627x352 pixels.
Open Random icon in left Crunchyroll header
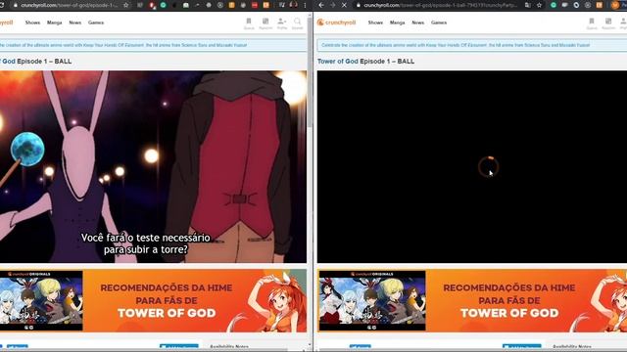click(265, 23)
